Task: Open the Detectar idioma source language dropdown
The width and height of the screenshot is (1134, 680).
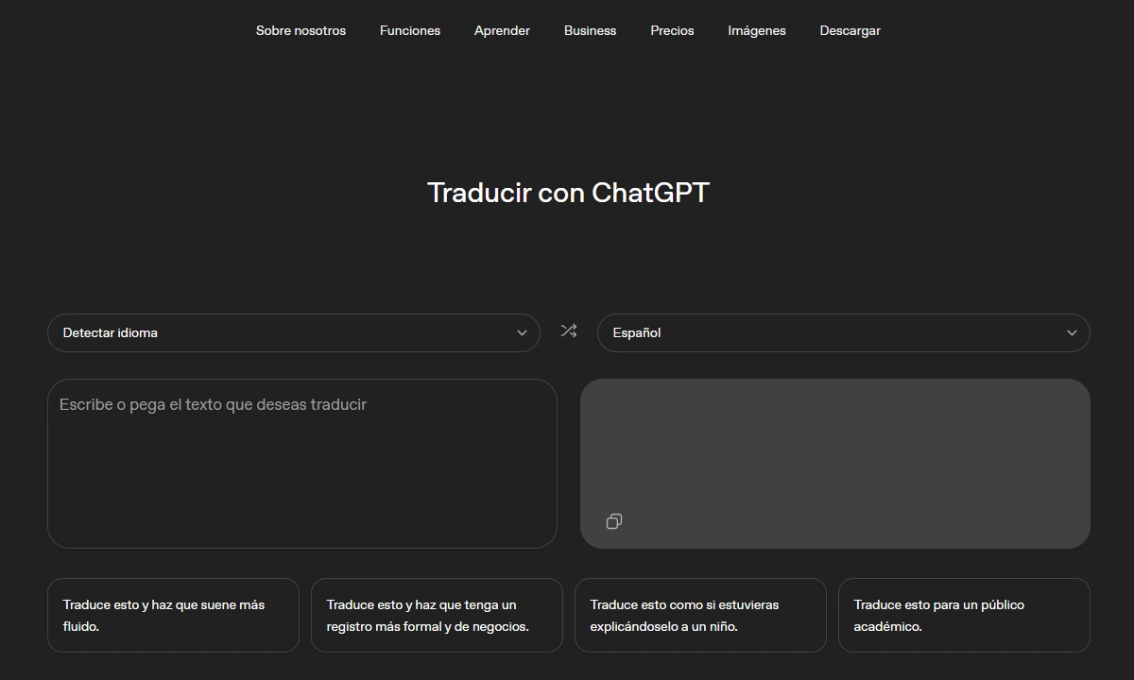Action: [294, 332]
